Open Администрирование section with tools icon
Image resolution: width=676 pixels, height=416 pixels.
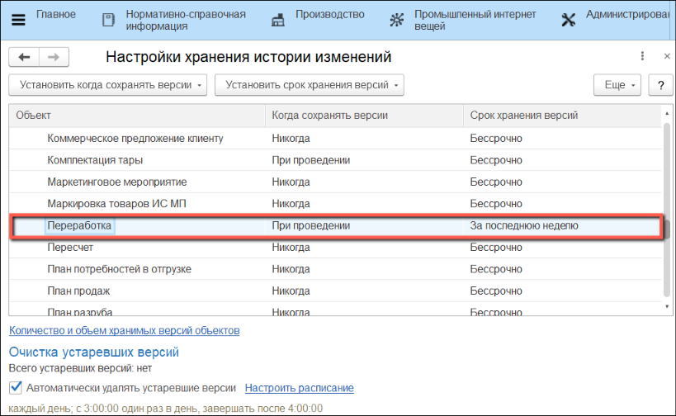click(615, 20)
